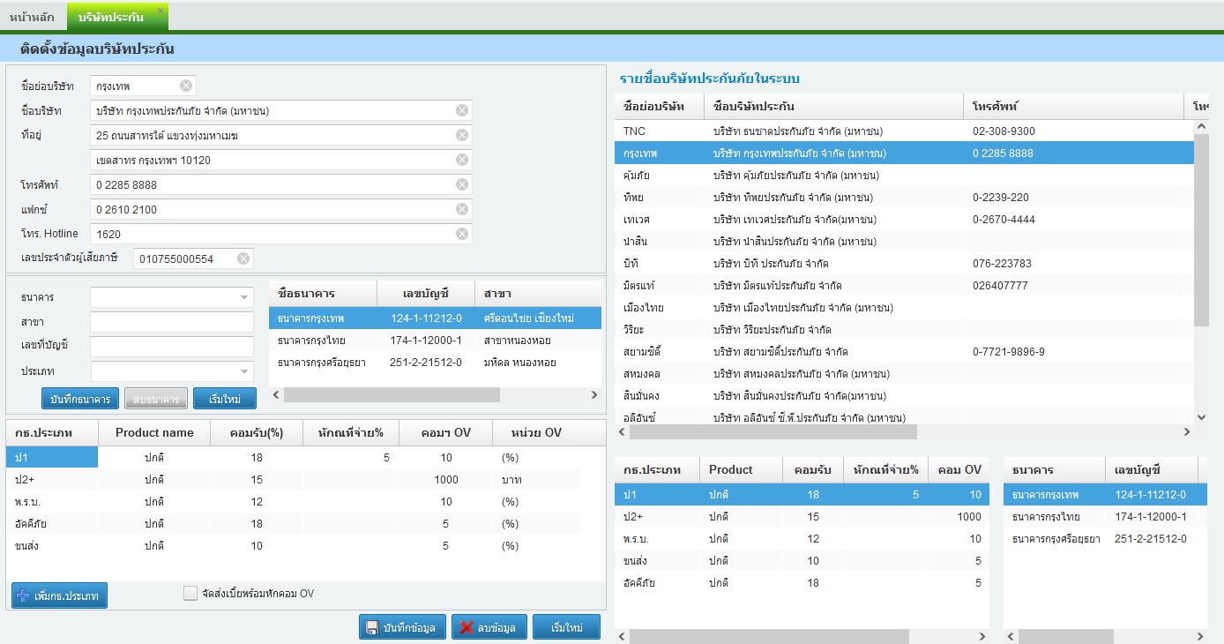Select the ทิพย company row
The width and height of the screenshot is (1224, 644).
[904, 197]
